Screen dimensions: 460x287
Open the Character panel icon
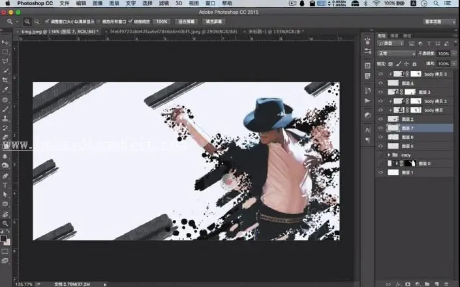tap(367, 130)
